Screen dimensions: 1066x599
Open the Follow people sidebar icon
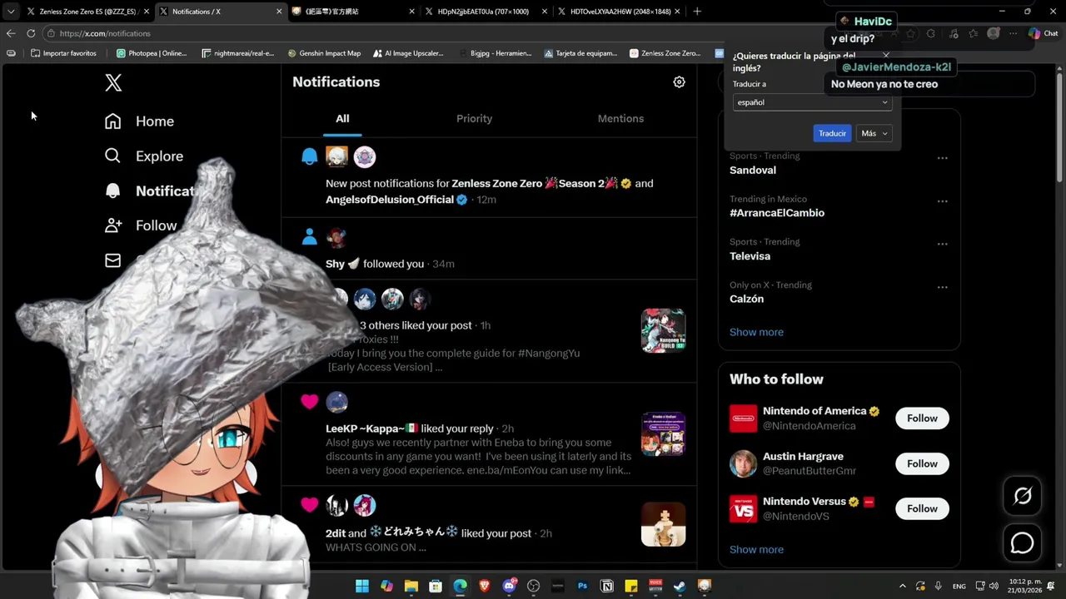pyautogui.click(x=112, y=225)
